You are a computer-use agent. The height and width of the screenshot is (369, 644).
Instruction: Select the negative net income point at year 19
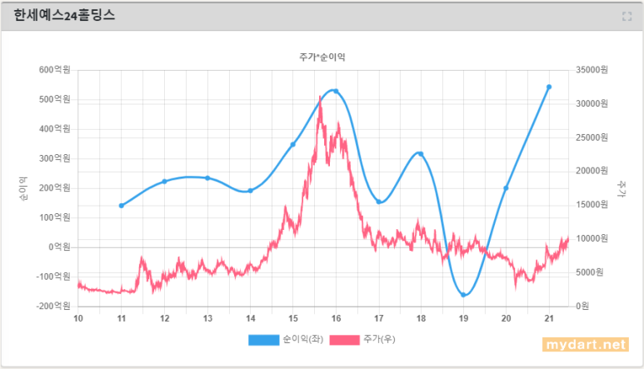pyautogui.click(x=463, y=295)
